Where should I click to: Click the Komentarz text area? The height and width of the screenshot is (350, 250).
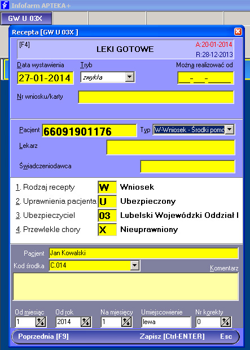pos(126,287)
